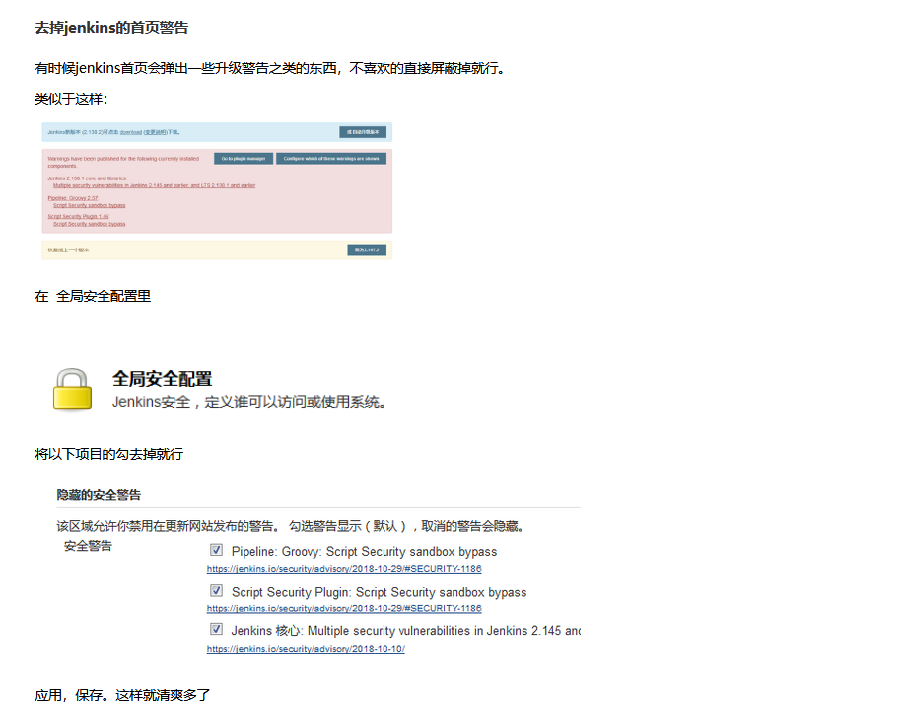Viewport: 907px width, 711px height.
Task: Click the downgrade button in the yellow banner
Action: click(x=367, y=249)
